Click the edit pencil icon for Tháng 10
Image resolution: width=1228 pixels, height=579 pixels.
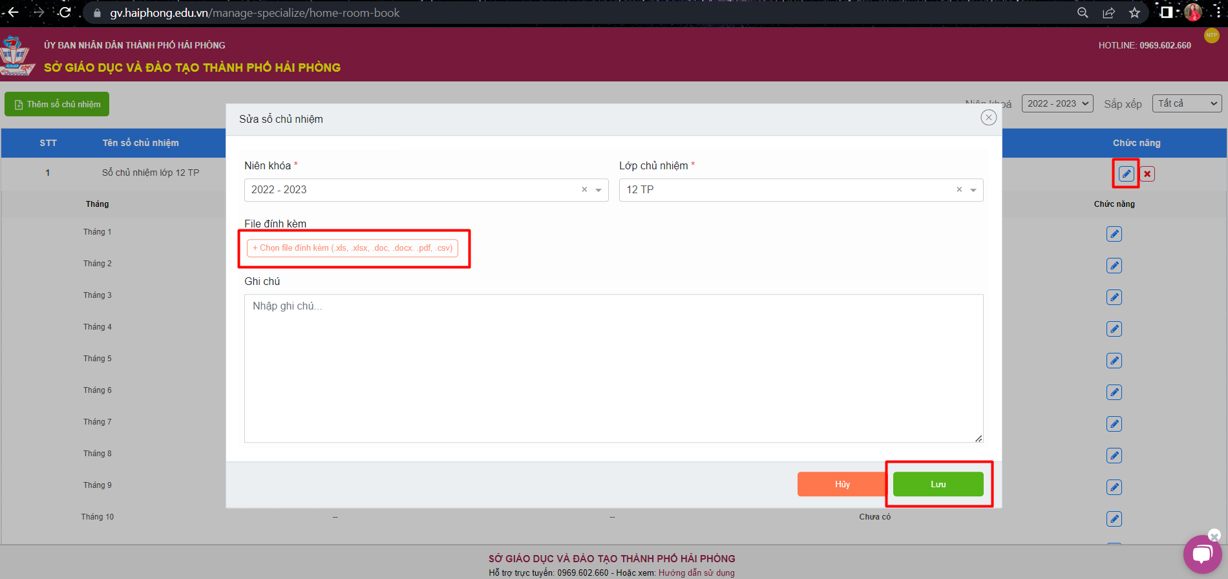[x=1114, y=519]
